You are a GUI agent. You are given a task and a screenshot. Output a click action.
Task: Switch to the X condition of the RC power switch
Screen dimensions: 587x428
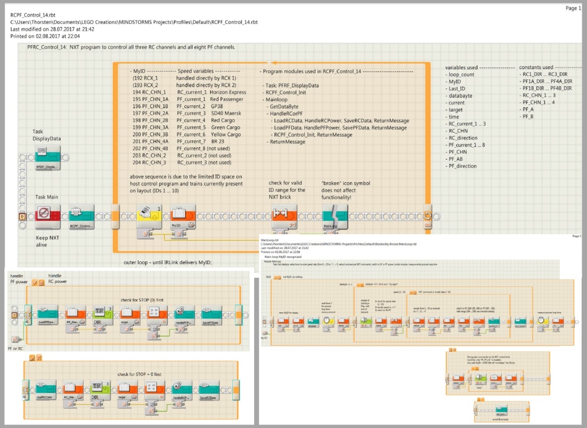point(39,359)
